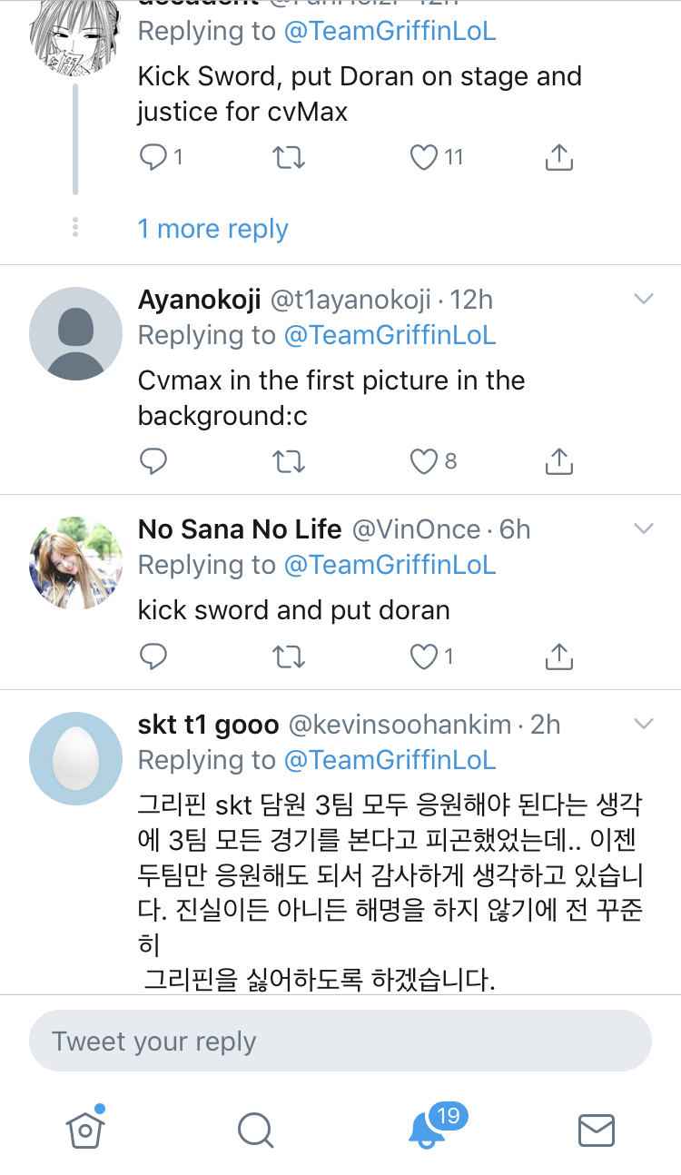Open the Notifications tab with 19 badge
This screenshot has height=1175, width=681.
coord(426,1130)
